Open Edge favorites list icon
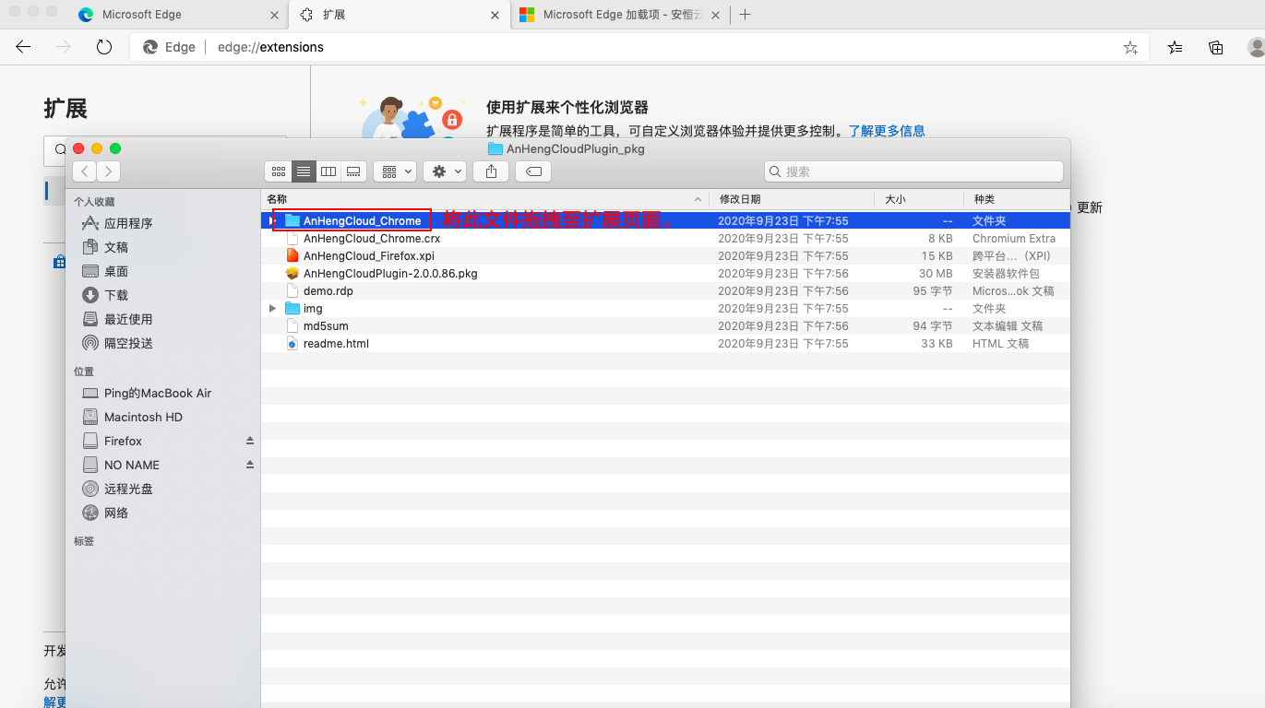The width and height of the screenshot is (1265, 708). tap(1175, 47)
